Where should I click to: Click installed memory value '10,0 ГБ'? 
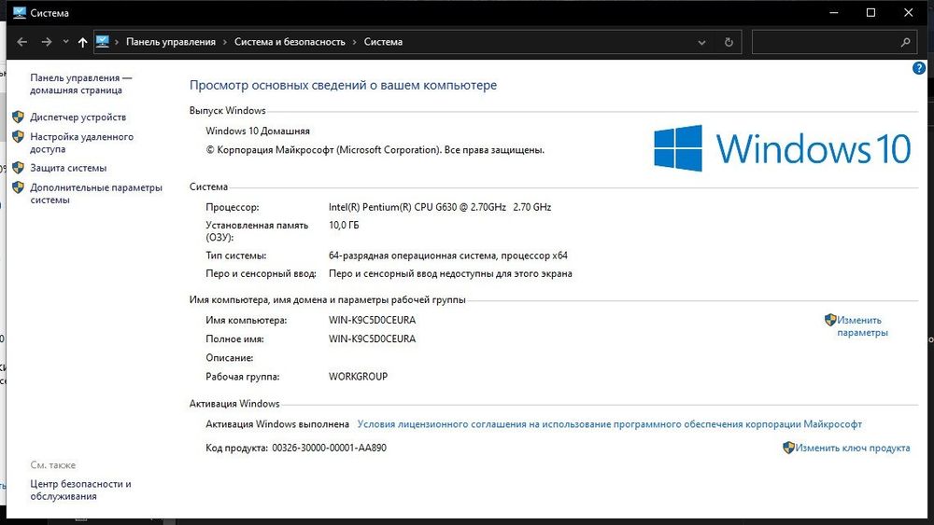click(x=344, y=225)
